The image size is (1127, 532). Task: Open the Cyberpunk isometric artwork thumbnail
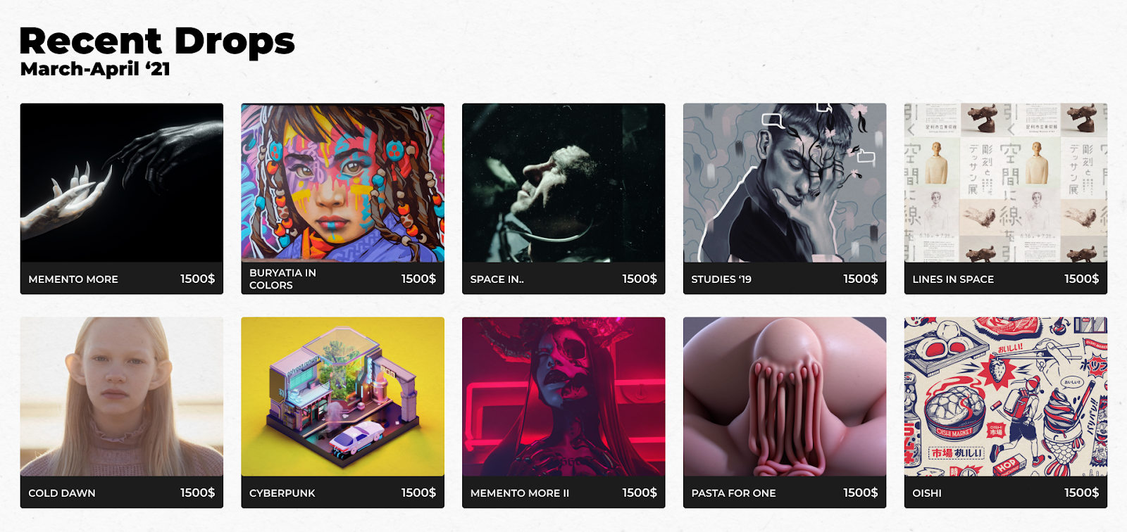343,397
